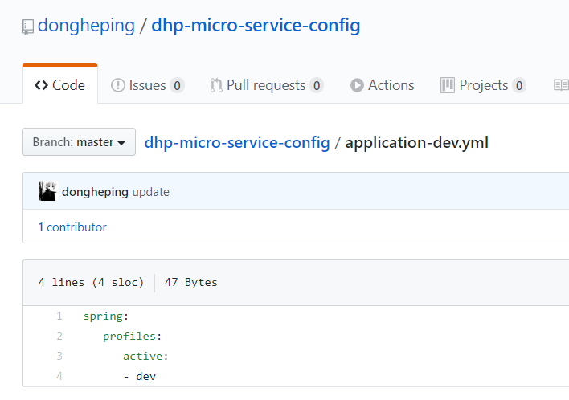569x400 pixels.
Task: Click the dongheping avatar thumbnail
Action: [48, 190]
